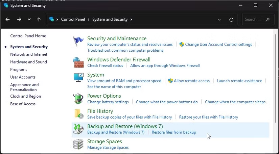
Task: Click the Power Options battery icon
Action: (x=78, y=99)
